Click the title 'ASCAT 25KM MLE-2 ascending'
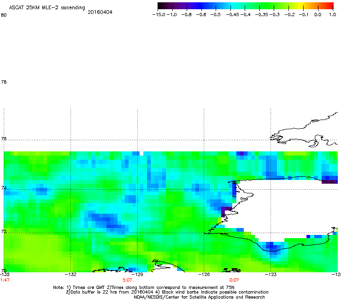 (47, 8)
